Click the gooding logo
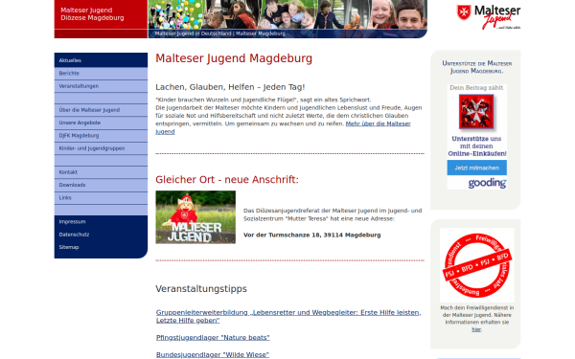Viewport: 575px width, 359px height. coord(488,183)
